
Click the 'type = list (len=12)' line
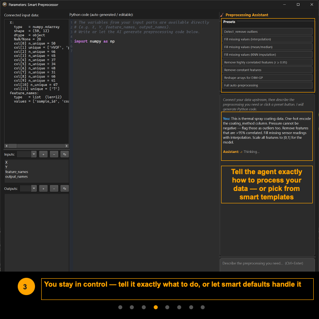(38, 97)
